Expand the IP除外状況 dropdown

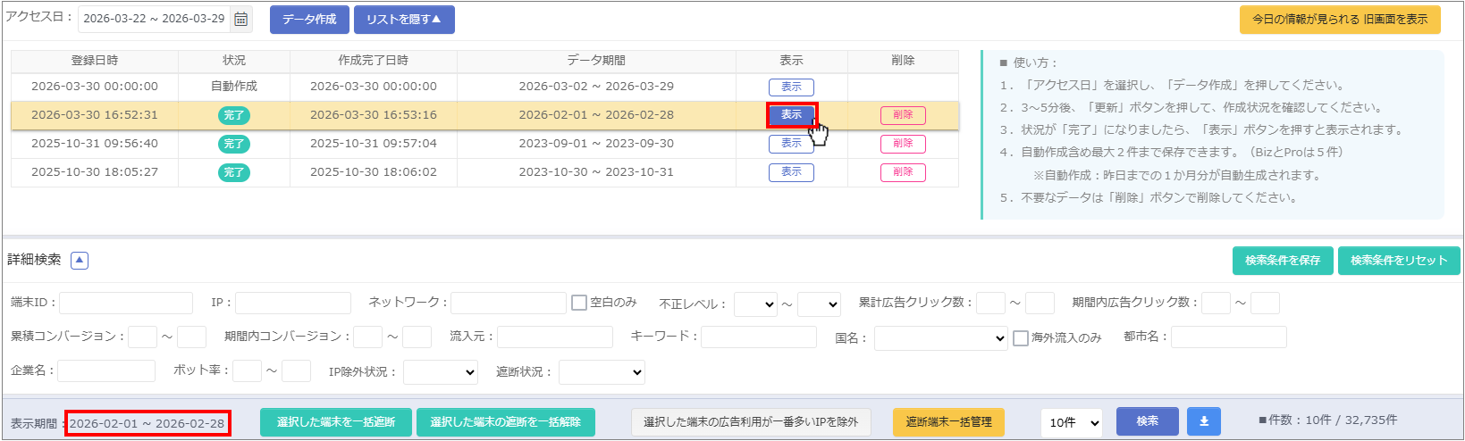click(441, 372)
